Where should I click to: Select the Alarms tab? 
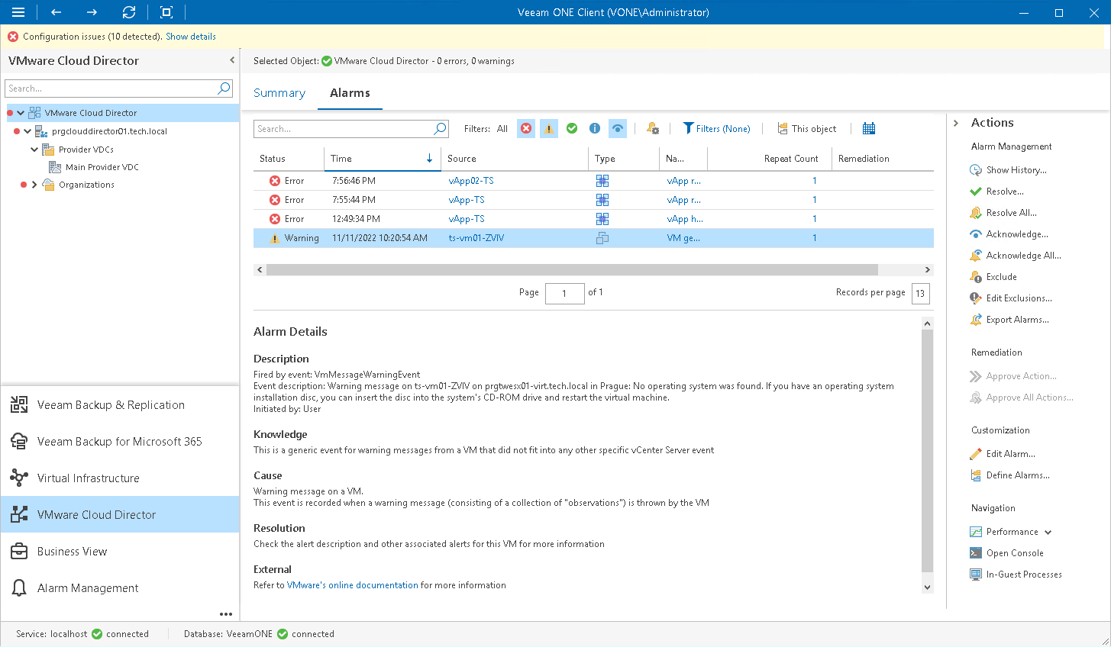pyautogui.click(x=350, y=92)
